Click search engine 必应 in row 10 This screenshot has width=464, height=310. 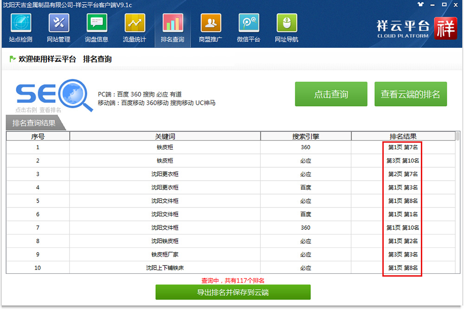[x=305, y=268]
